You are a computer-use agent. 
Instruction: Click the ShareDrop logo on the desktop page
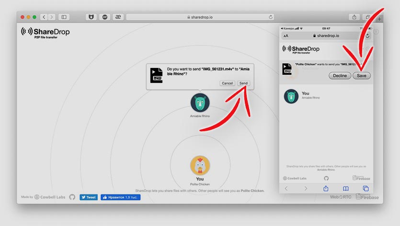[x=46, y=33]
